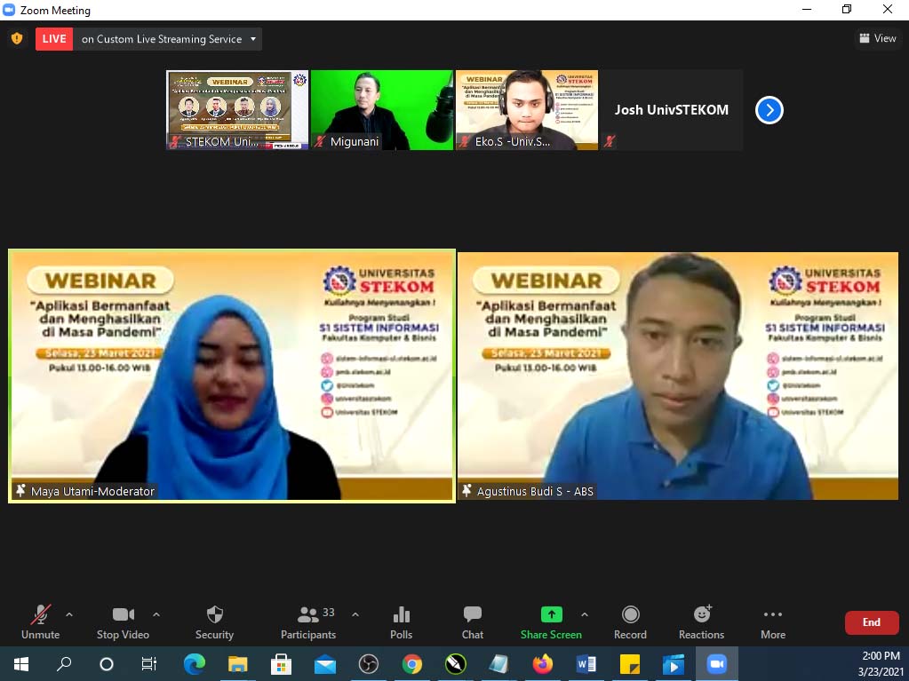Switch to Google Chrome in taskbar

(x=412, y=663)
